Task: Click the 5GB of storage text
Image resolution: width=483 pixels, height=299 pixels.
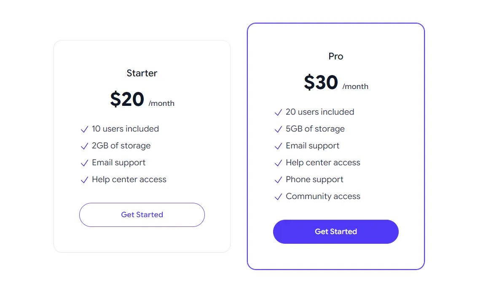Action: (315, 129)
